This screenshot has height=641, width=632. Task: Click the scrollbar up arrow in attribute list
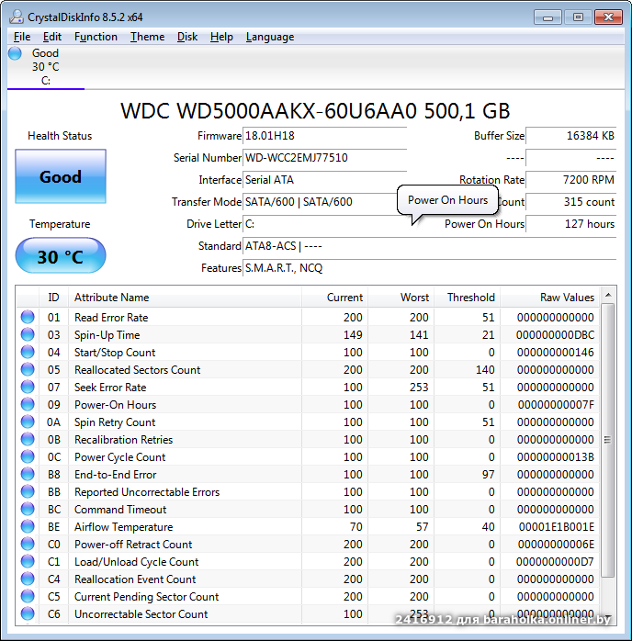[608, 295]
